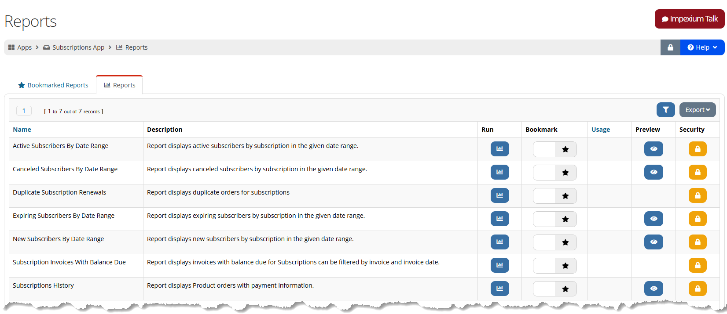Open security for Active Subscribers By Date Range

(x=698, y=149)
